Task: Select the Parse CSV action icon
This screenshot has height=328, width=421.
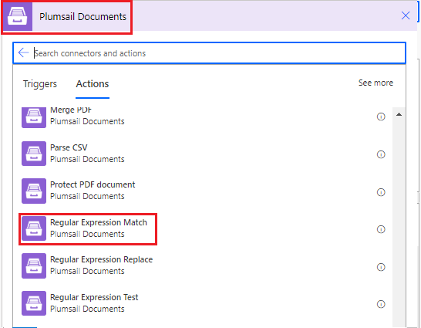Action: [x=34, y=154]
